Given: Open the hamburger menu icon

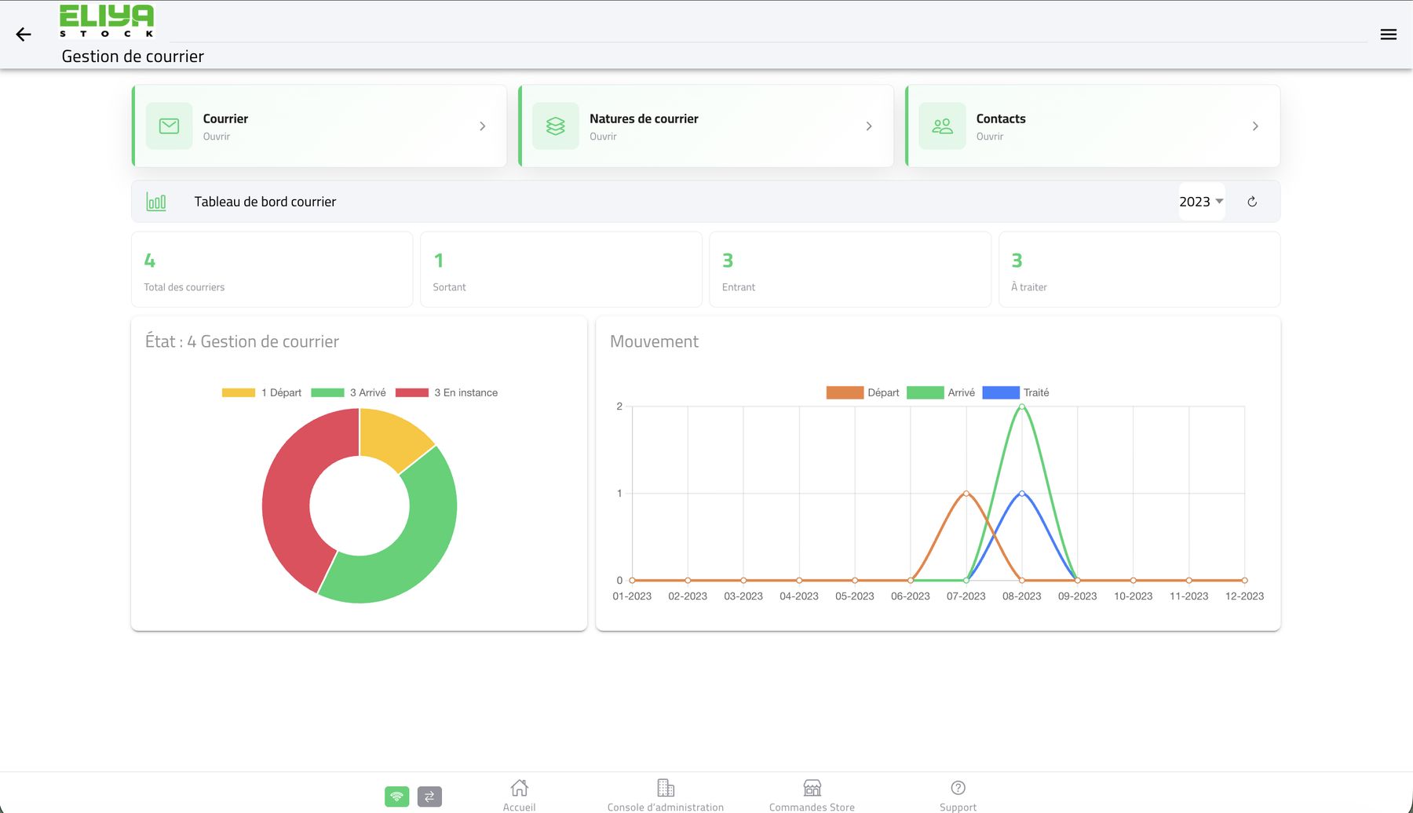Looking at the screenshot, I should [x=1388, y=35].
